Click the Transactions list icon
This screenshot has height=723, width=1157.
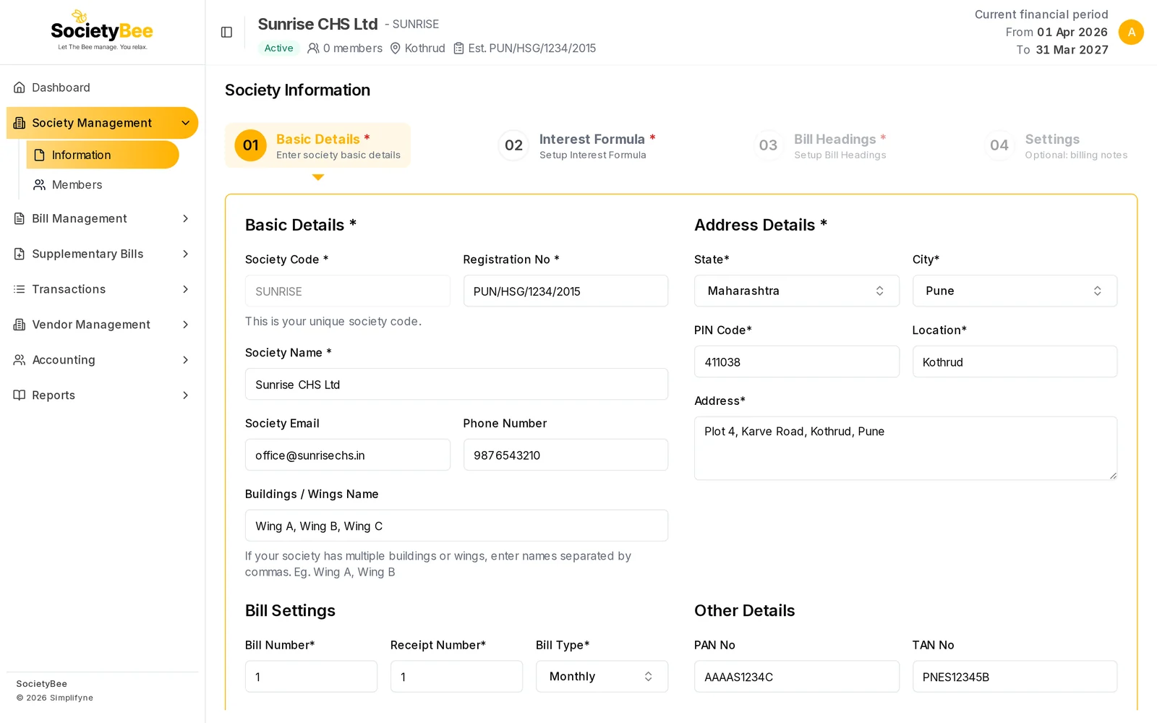point(20,289)
